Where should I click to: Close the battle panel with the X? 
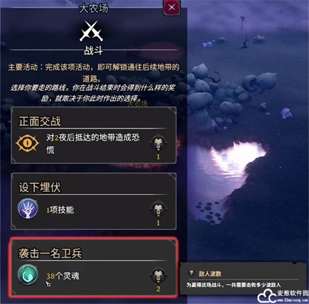tap(171, 8)
